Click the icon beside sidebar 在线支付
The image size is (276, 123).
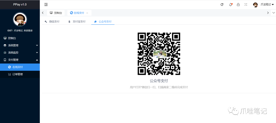[x=9, y=67]
